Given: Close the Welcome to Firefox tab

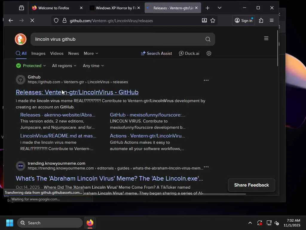Looking at the screenshot, I should pyautogui.click(x=81, y=8).
